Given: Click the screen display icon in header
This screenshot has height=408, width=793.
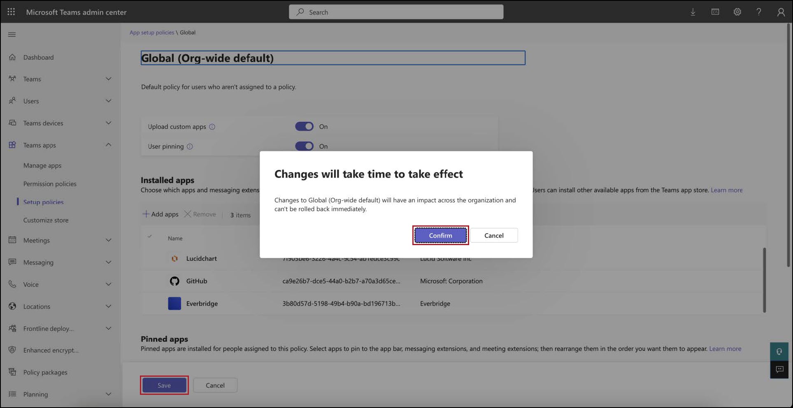Looking at the screenshot, I should 715,12.
